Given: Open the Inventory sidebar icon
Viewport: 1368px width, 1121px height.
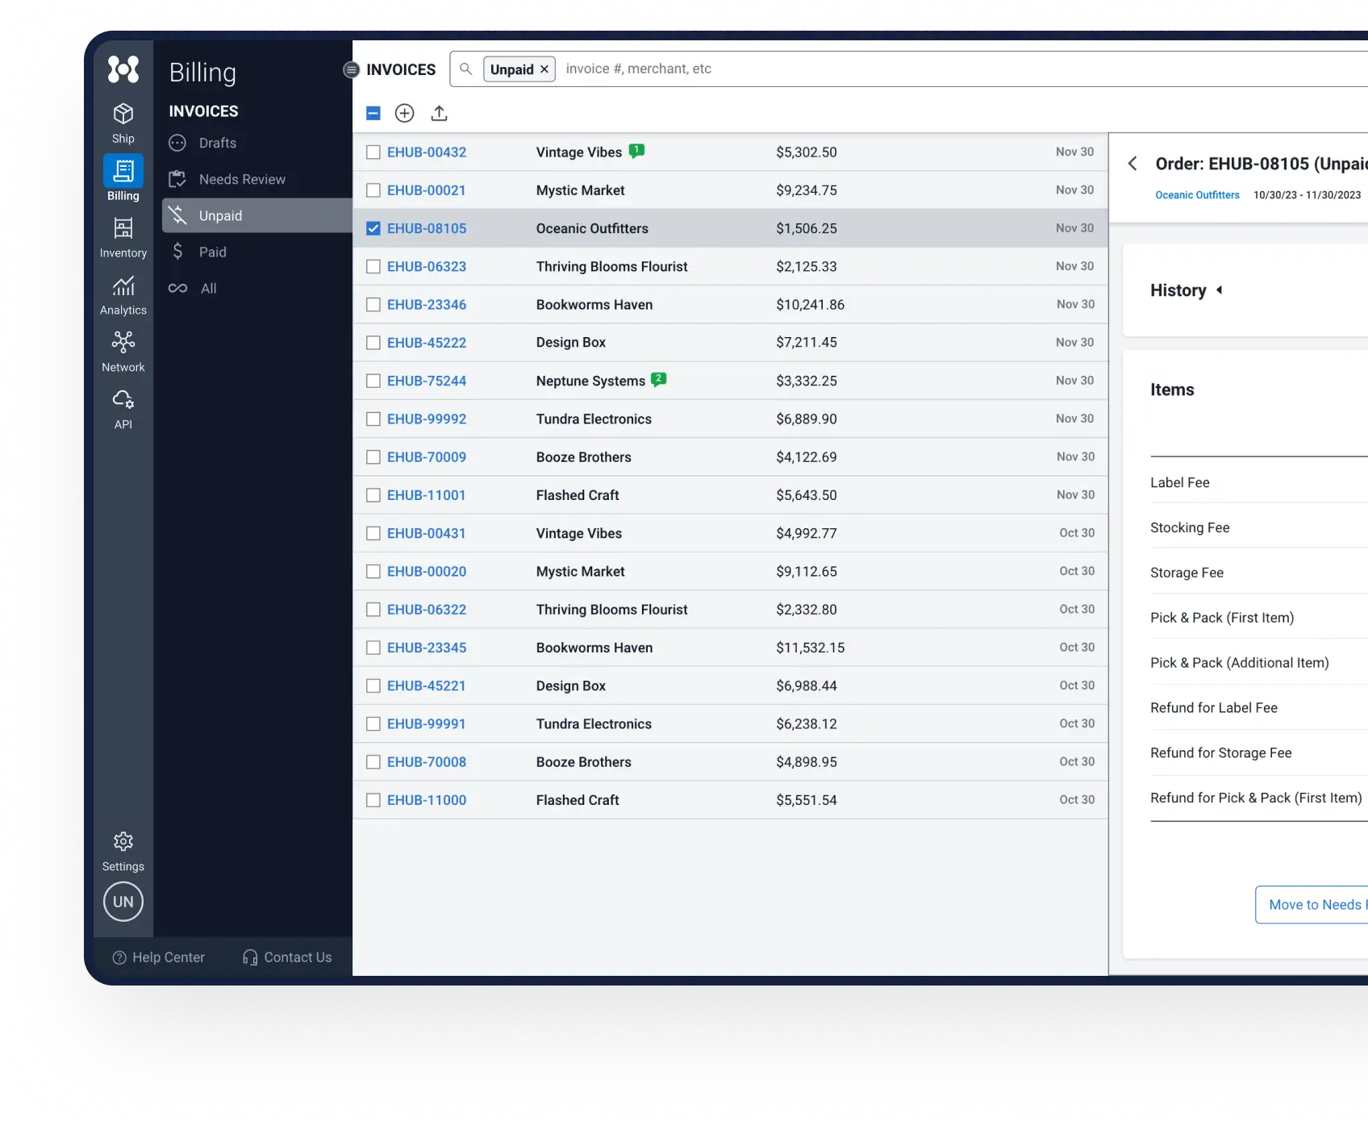Looking at the screenshot, I should [x=123, y=237].
